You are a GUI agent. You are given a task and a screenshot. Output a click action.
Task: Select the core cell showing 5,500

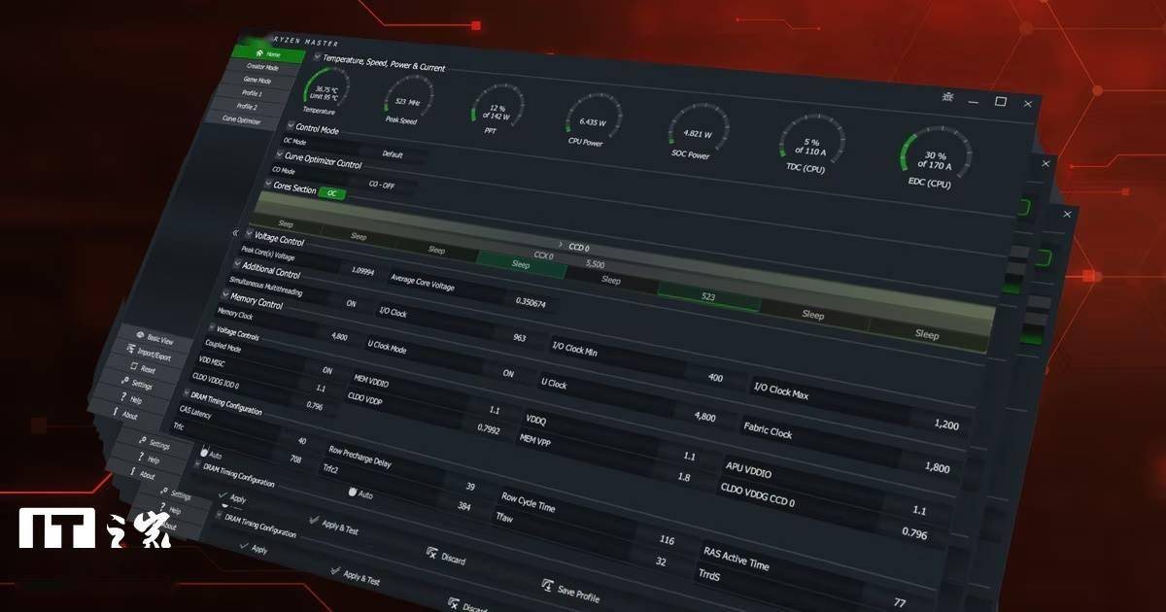[x=597, y=263]
